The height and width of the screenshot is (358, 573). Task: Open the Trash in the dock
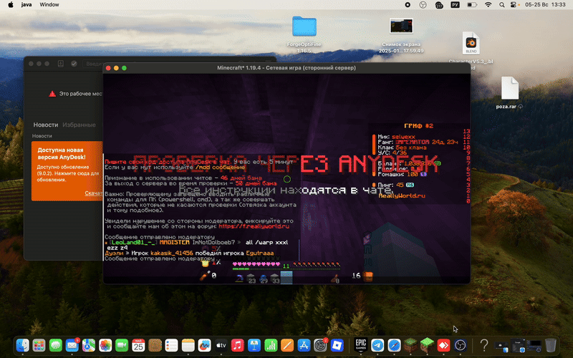(551, 345)
